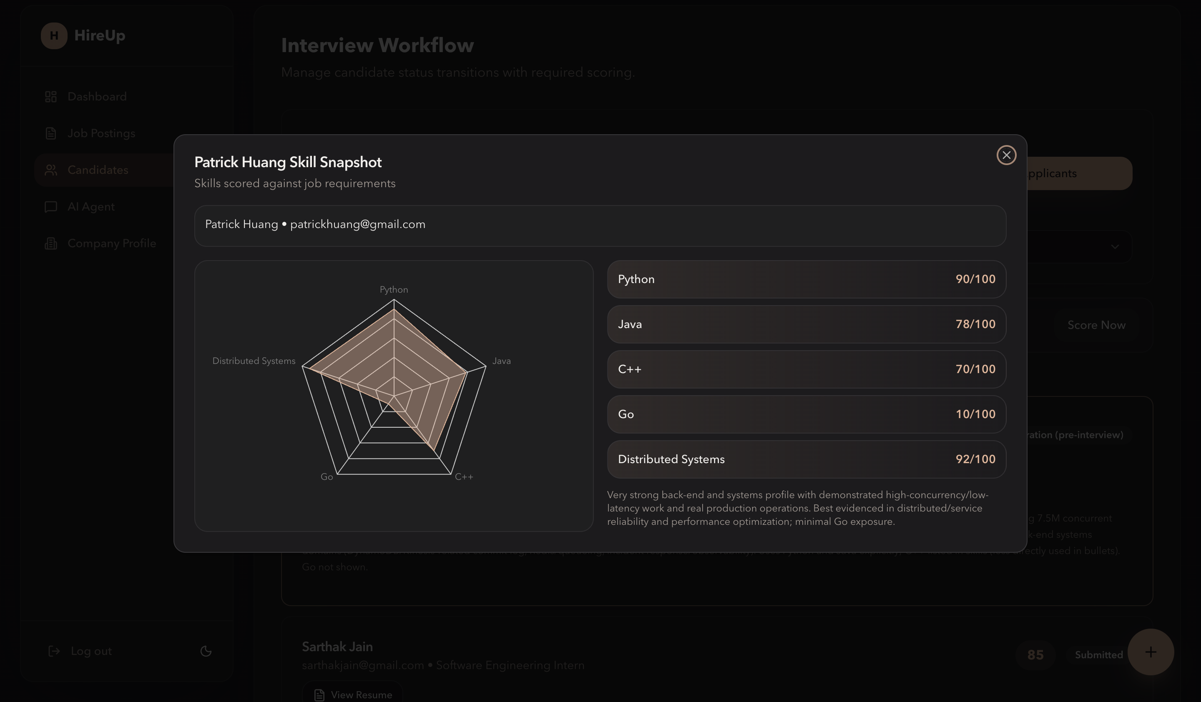This screenshot has width=1201, height=702.
Task: Toggle dark mode with moon icon
Action: pyautogui.click(x=206, y=651)
